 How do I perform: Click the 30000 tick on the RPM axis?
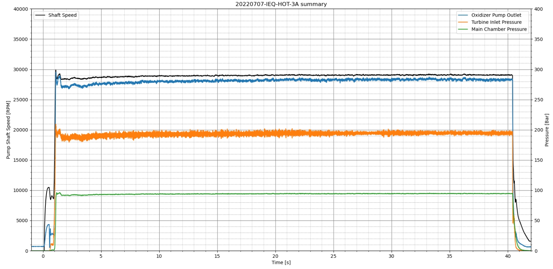point(21,70)
